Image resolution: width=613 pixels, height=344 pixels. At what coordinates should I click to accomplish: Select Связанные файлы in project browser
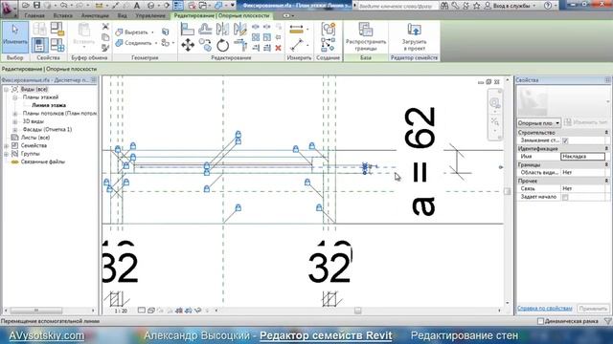[42, 161]
